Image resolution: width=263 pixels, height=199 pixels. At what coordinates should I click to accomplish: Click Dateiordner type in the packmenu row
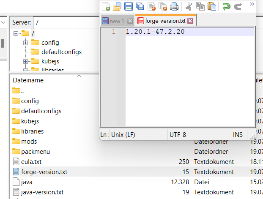[x=211, y=152]
